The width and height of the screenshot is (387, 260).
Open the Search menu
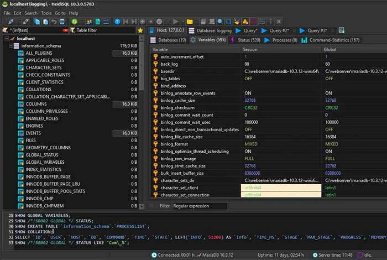pos(31,13)
